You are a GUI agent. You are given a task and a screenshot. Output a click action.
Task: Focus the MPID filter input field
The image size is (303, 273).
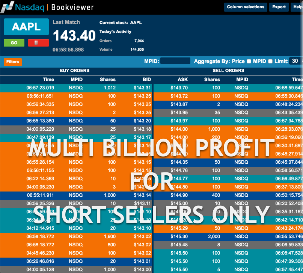(x=175, y=61)
